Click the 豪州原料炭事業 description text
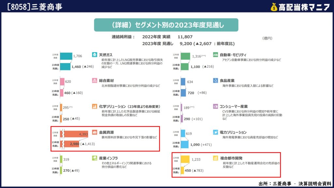334x188 pixels. (129, 137)
